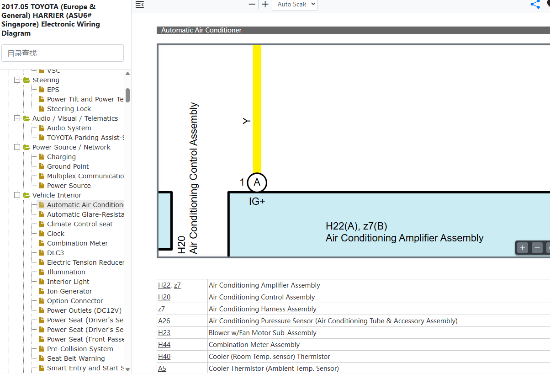Collapse the Power Source / Network folder
This screenshot has height=374, width=550.
point(17,147)
